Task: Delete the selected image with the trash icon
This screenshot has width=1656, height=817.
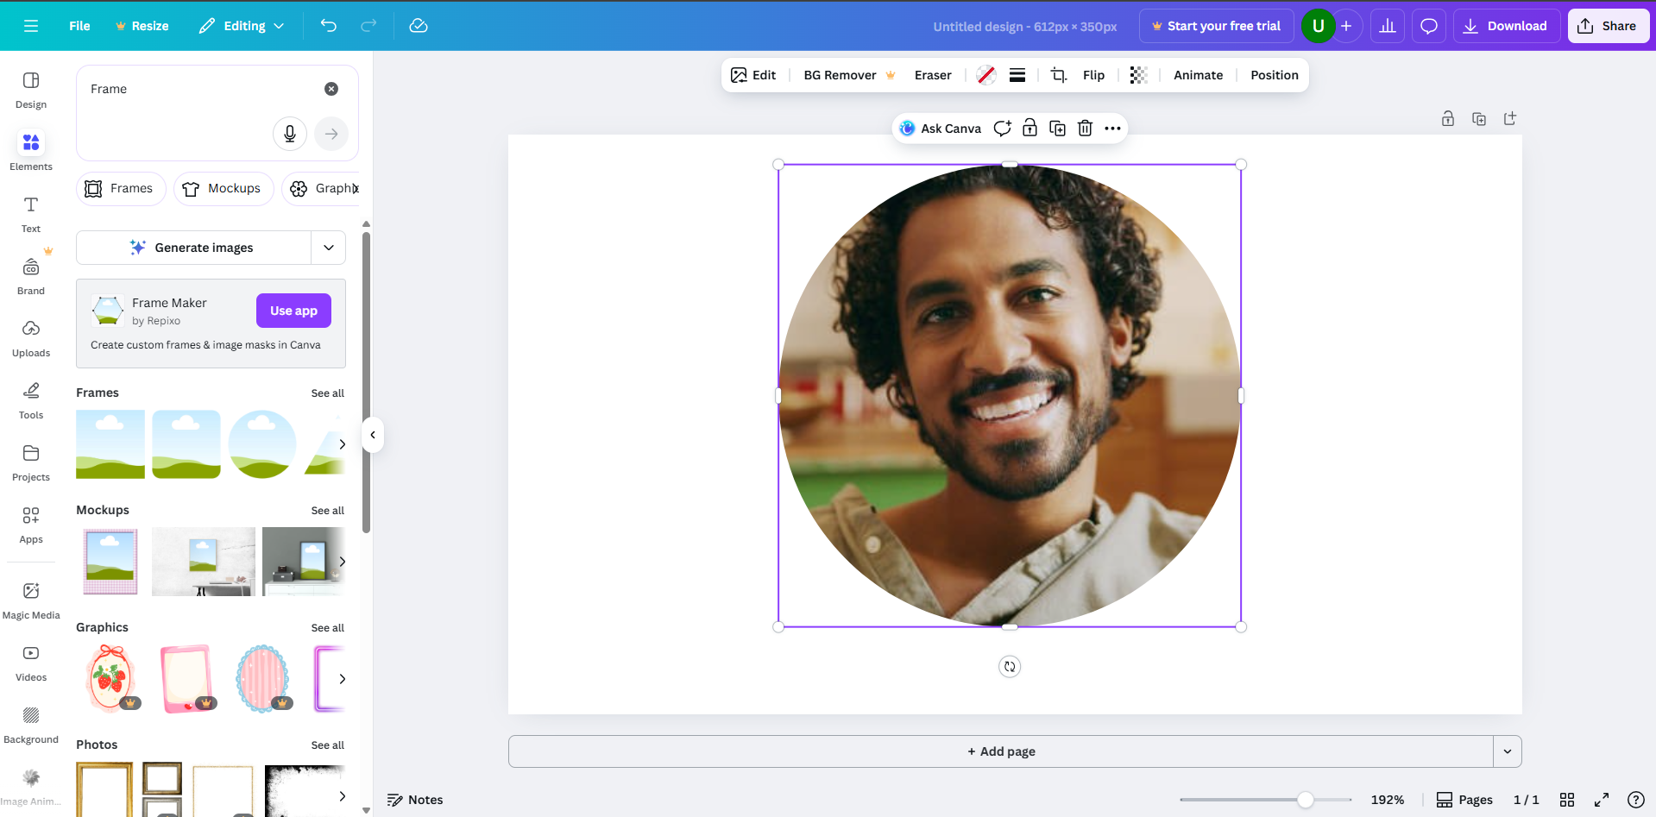Action: pos(1085,128)
